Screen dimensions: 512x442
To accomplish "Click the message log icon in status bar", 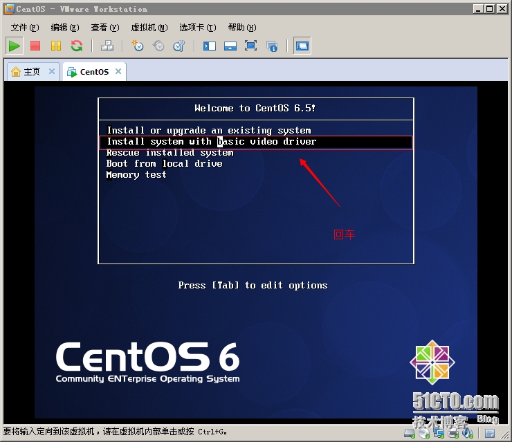I will pyautogui.click(x=490, y=433).
